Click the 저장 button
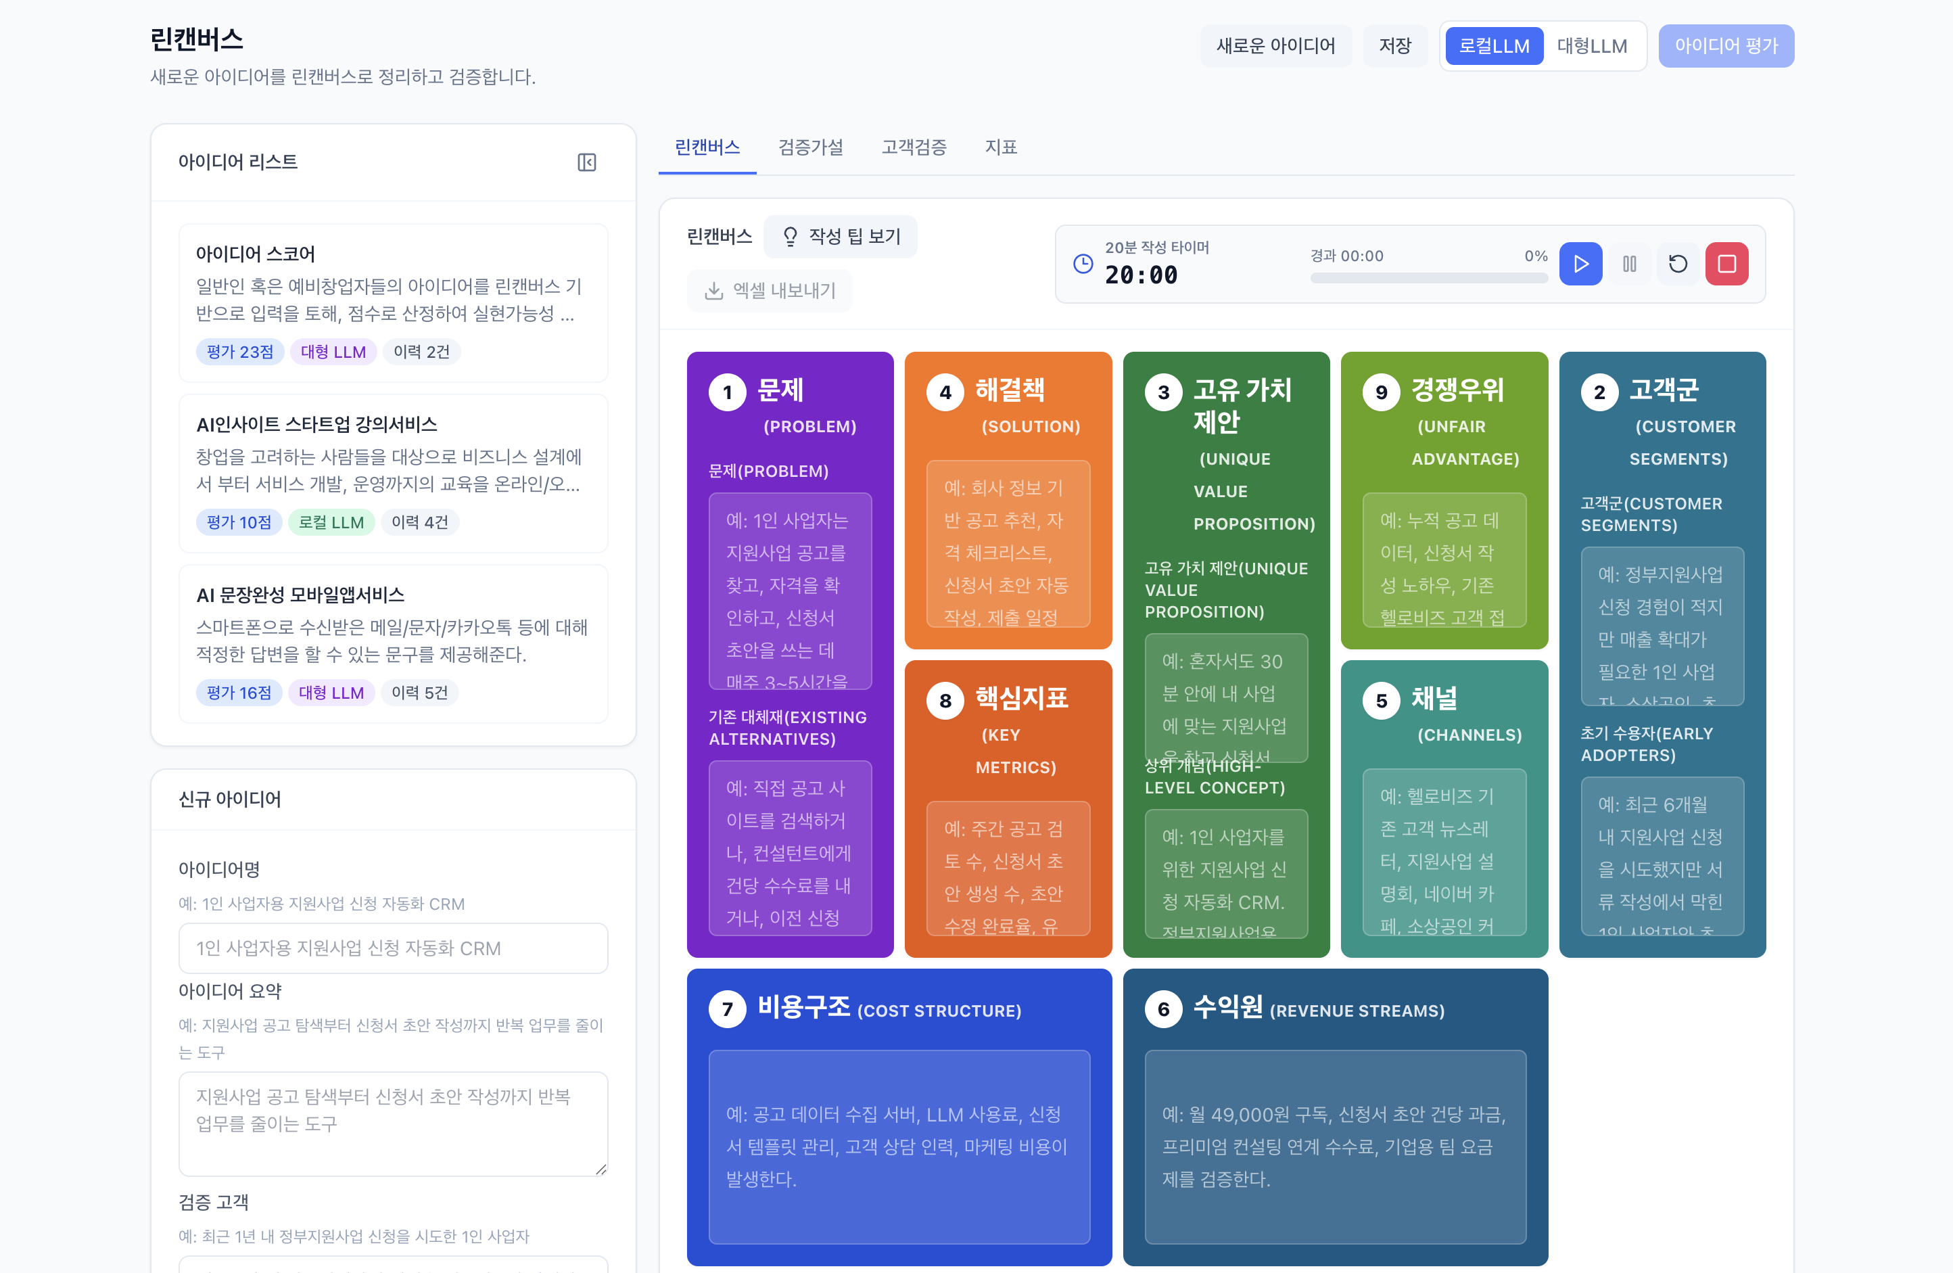Viewport: 1953px width, 1273px height. 1394,46
